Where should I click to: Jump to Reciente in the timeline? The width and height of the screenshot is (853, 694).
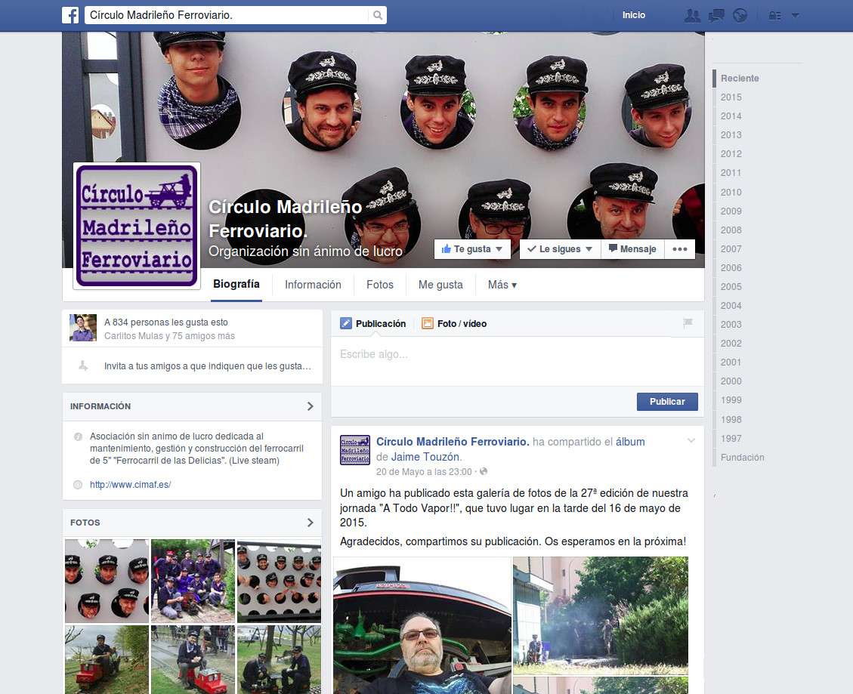pyautogui.click(x=740, y=79)
